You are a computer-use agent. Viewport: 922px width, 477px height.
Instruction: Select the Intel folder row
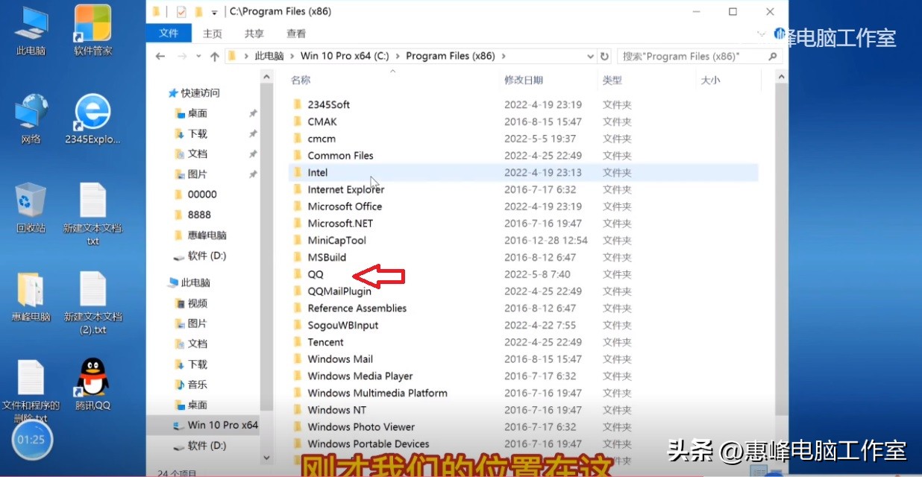pyautogui.click(x=318, y=172)
